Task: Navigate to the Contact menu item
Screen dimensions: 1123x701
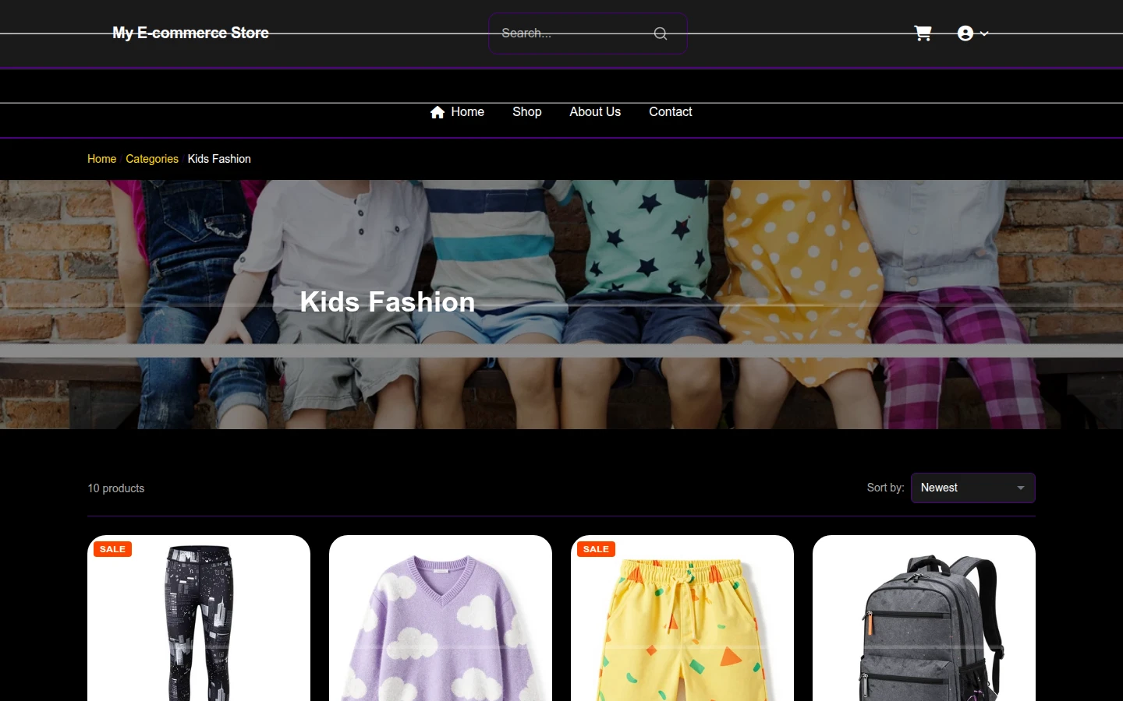Action: pyautogui.click(x=670, y=112)
